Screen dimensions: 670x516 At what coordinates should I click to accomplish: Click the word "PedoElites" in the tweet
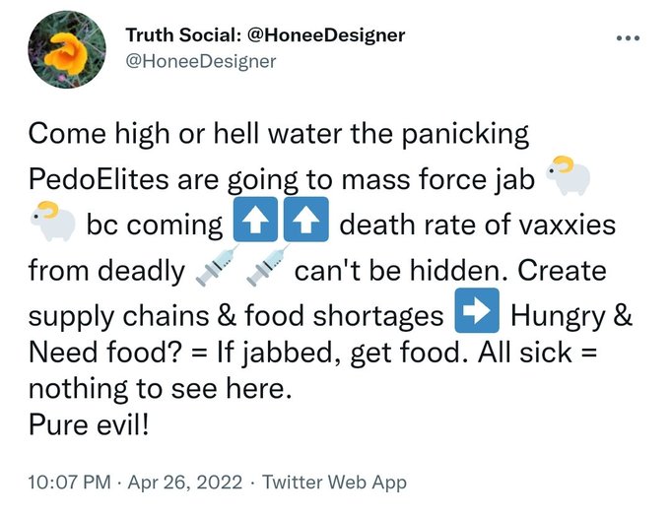pyautogui.click(x=113, y=179)
